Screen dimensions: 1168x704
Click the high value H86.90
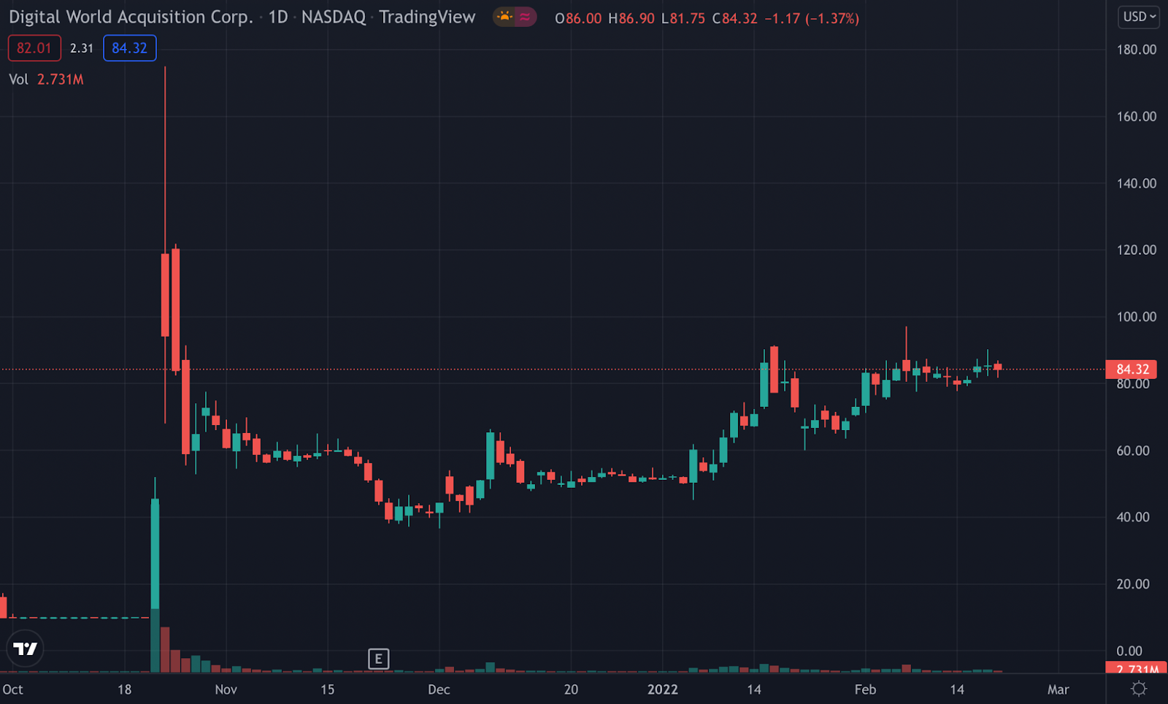click(631, 18)
